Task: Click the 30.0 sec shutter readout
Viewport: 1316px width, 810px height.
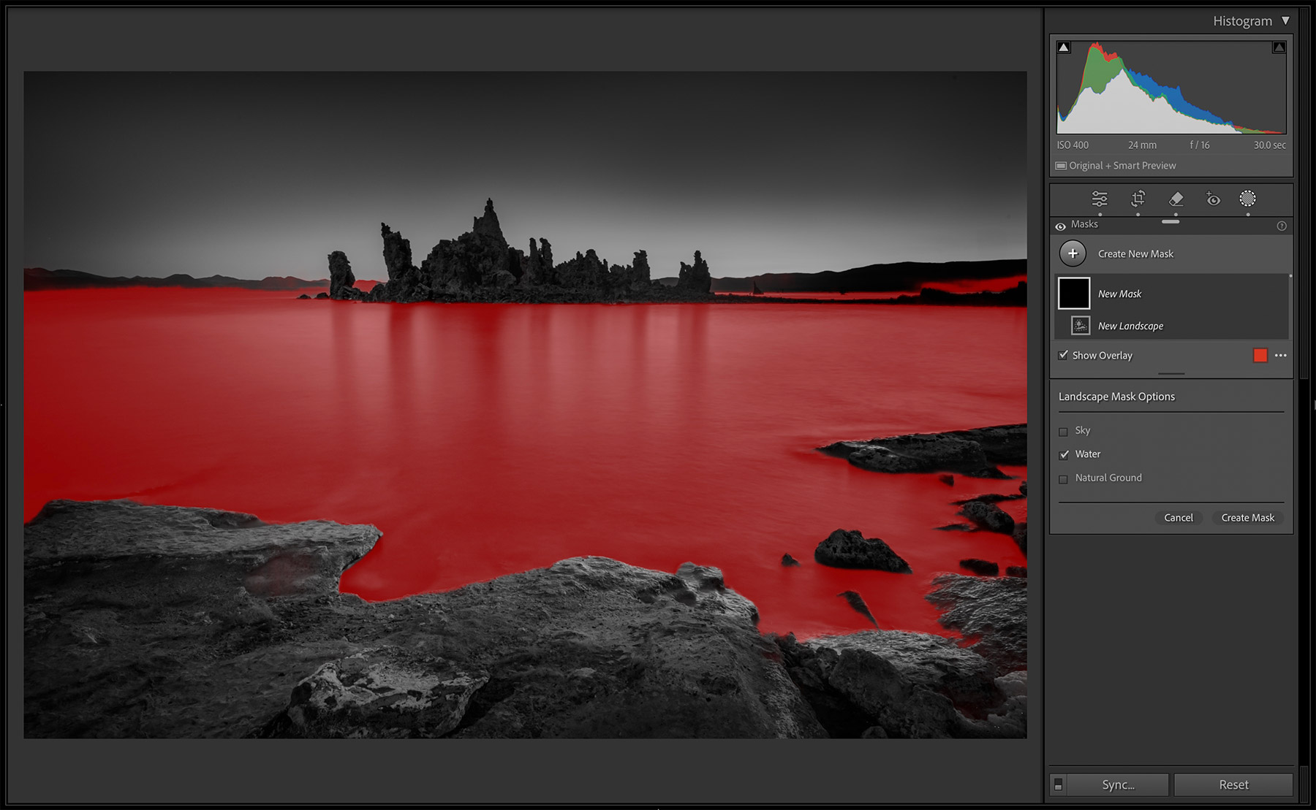Action: click(1269, 145)
